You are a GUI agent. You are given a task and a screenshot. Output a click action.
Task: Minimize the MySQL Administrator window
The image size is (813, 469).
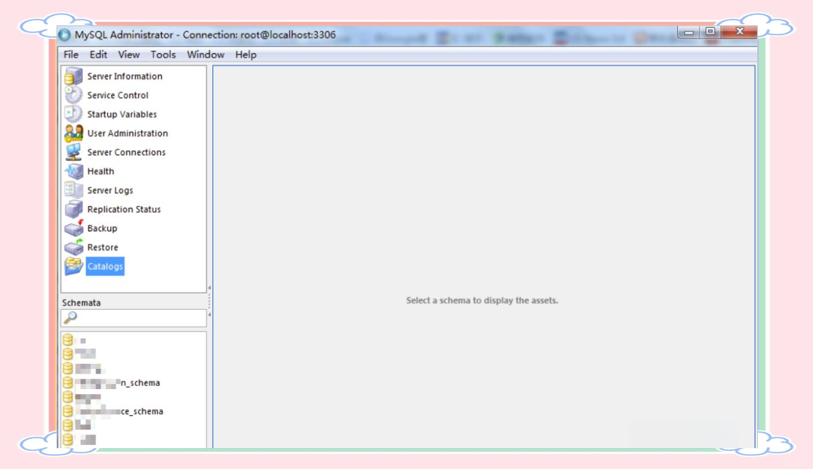pos(689,32)
